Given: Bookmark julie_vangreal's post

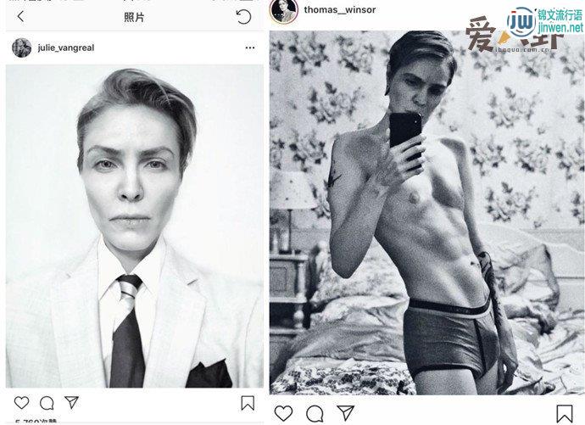Looking at the screenshot, I should (248, 403).
